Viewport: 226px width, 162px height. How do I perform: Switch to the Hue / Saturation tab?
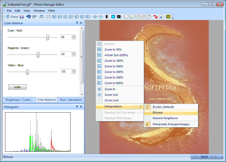coord(71,100)
